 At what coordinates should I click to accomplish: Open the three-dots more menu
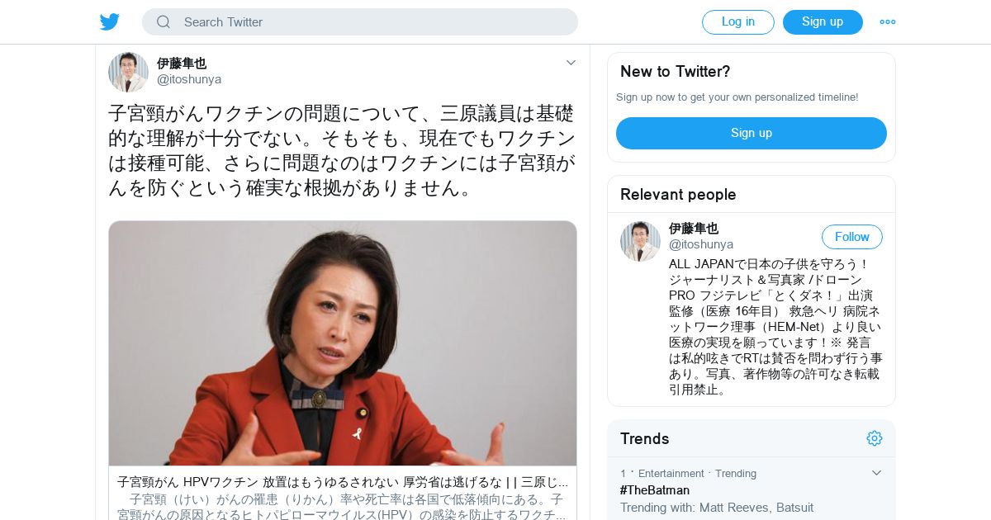[x=888, y=22]
